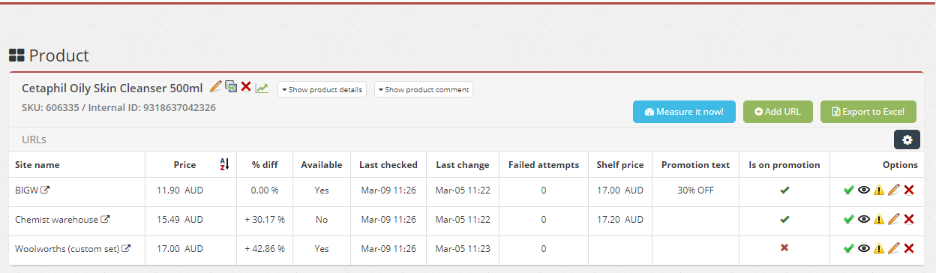The height and width of the screenshot is (273, 936).
Task: Open the BIGW external site link icon
Action: tap(45, 190)
